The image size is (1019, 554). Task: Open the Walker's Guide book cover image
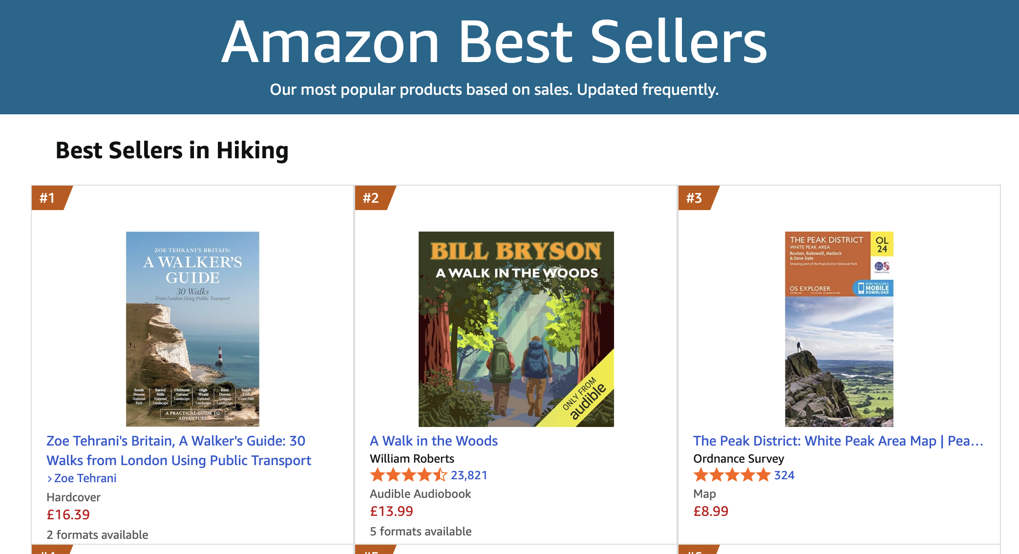click(x=192, y=329)
